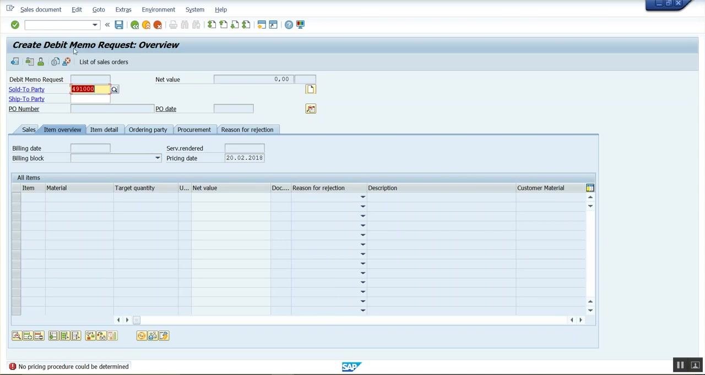The image size is (705, 375).
Task: Open the Help menu
Action: click(221, 9)
